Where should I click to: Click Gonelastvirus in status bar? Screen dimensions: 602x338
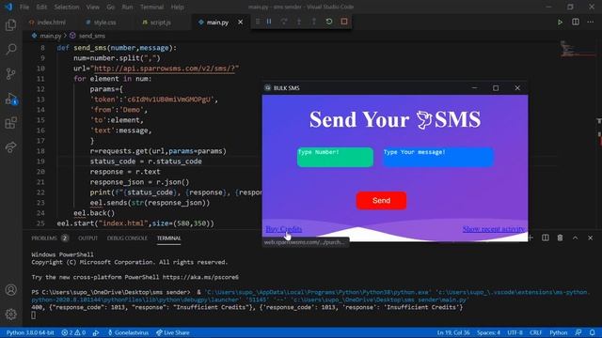pos(128,332)
